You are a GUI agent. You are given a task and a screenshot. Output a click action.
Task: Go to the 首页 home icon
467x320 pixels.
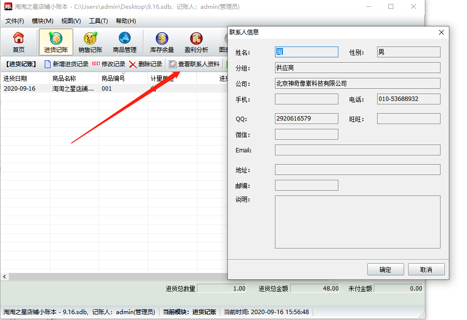pos(19,42)
